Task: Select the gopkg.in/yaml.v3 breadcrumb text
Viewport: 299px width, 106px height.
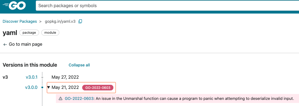Action: pos(60,21)
